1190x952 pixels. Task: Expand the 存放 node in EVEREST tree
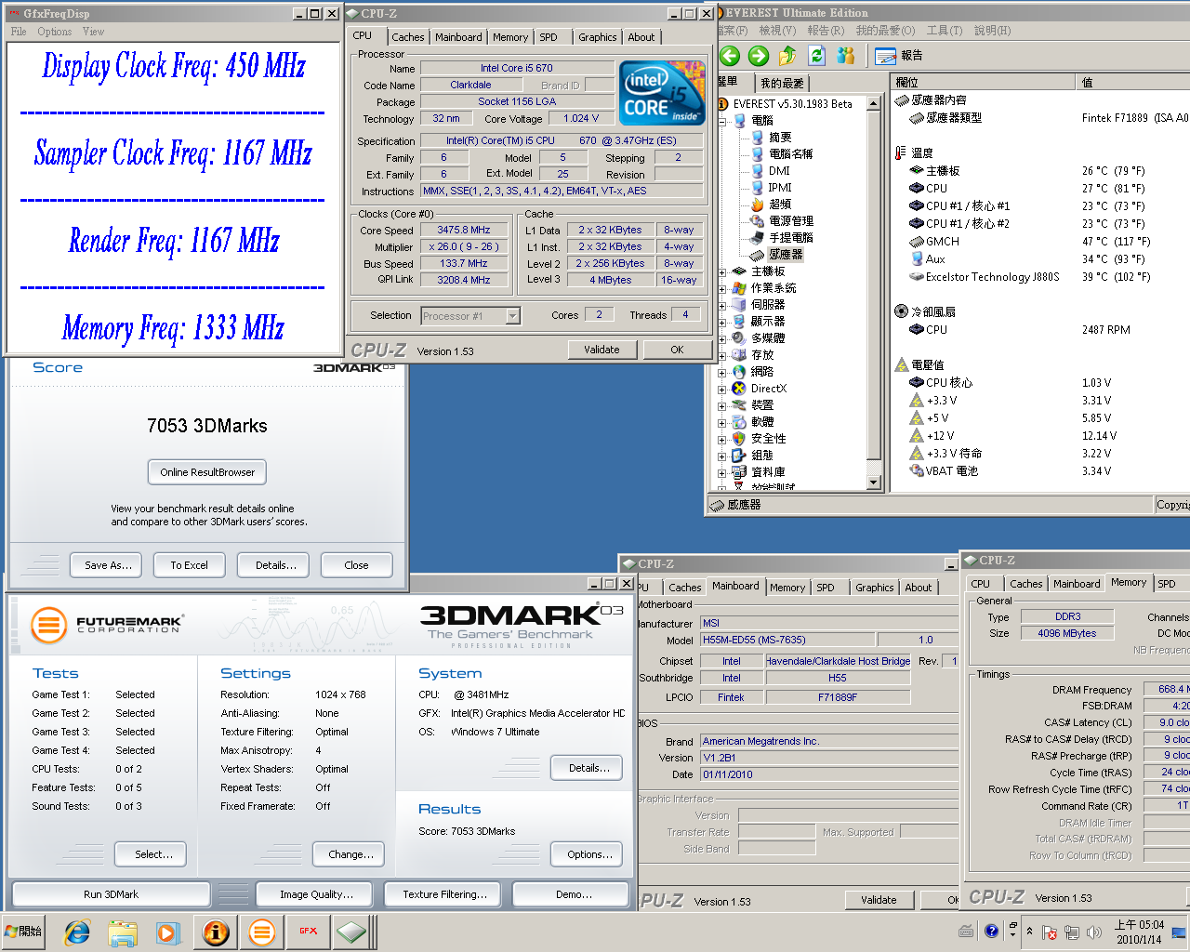point(722,355)
